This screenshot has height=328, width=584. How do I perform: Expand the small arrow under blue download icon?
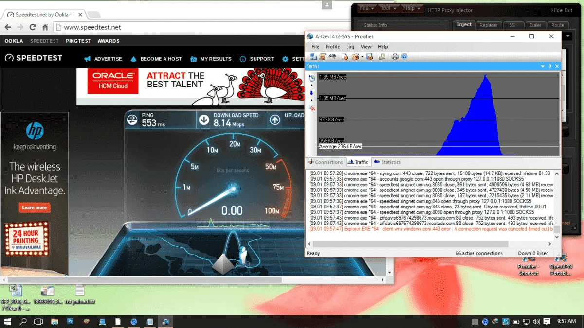point(312,100)
